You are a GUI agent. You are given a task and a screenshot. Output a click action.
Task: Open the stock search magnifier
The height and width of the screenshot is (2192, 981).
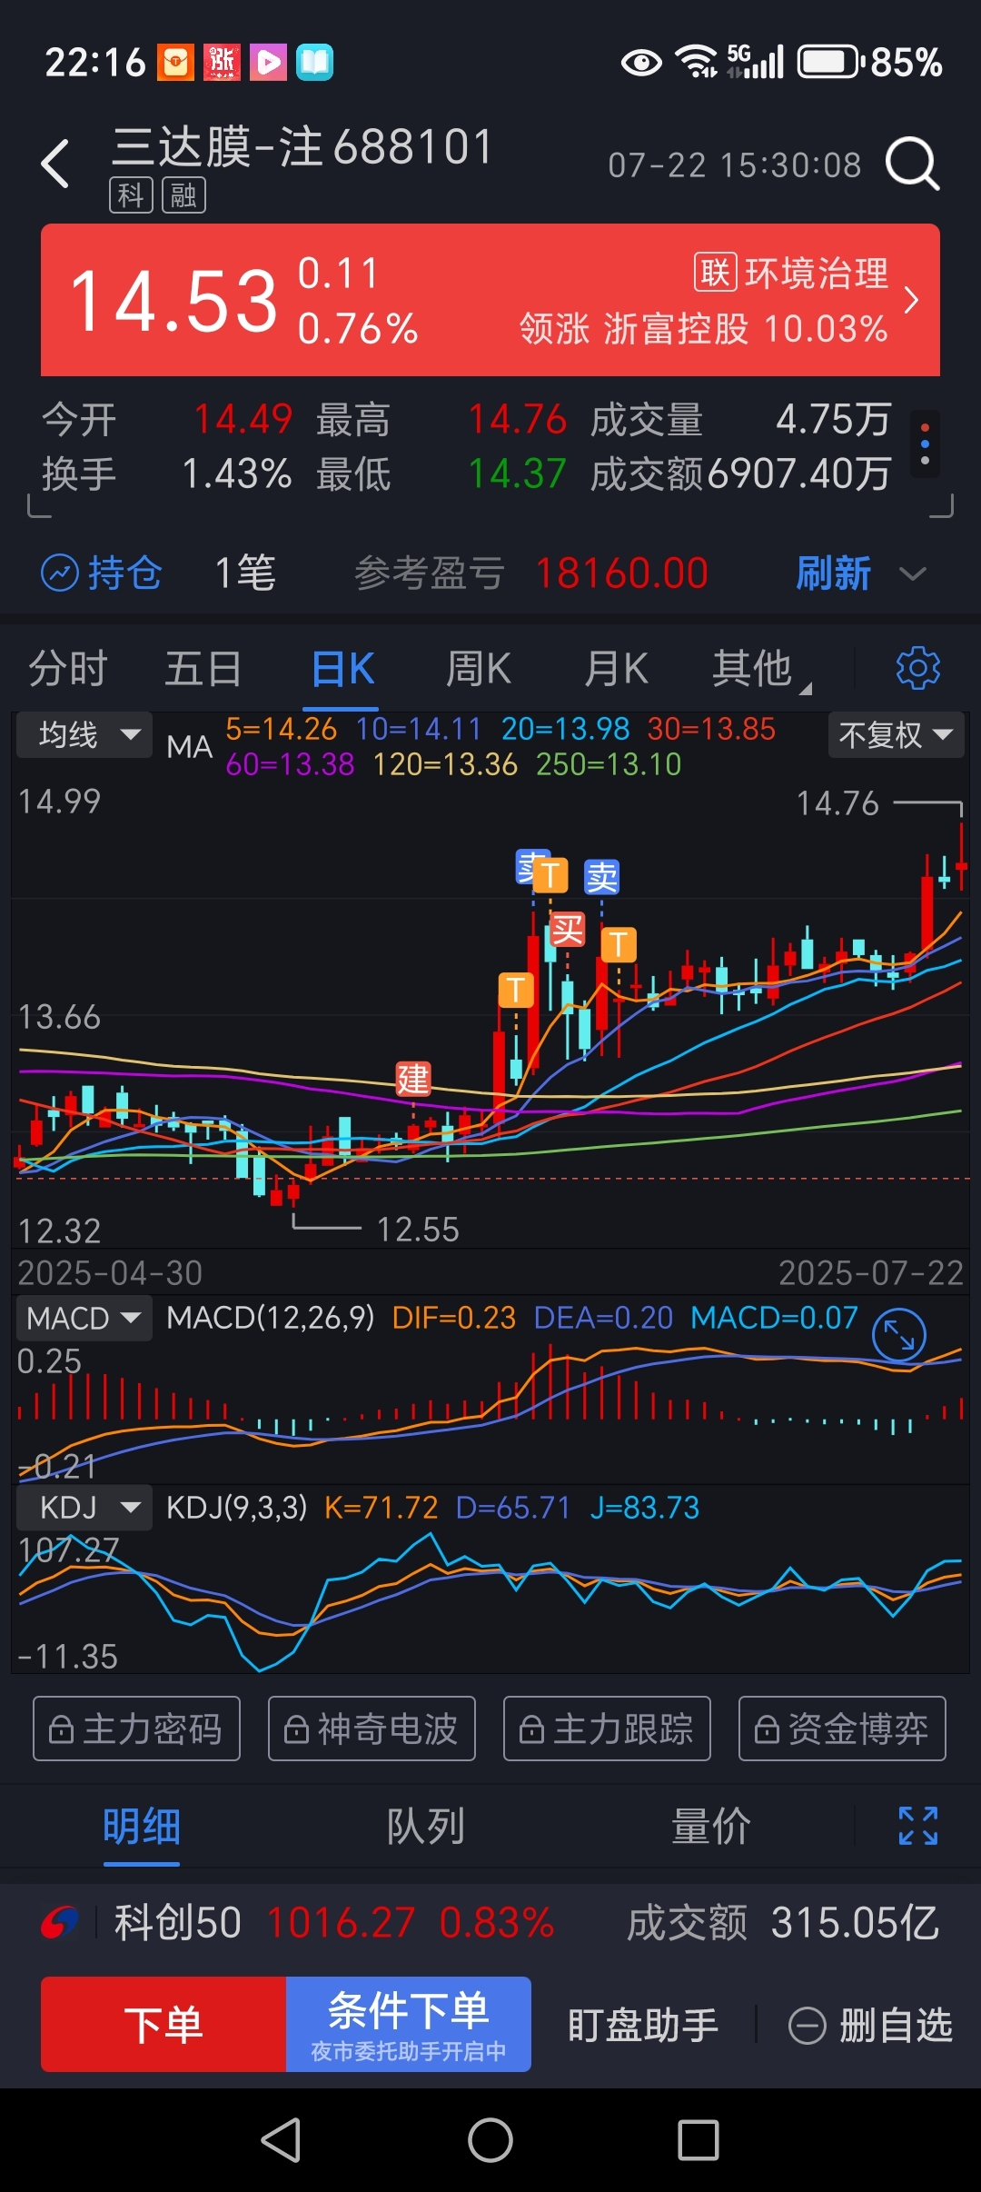[912, 164]
